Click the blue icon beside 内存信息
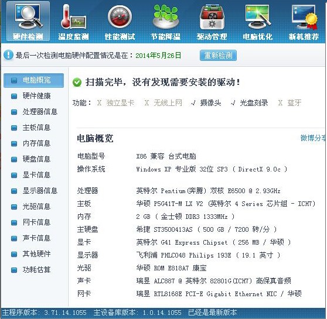Screen dimensions: 327x319 click(14, 143)
